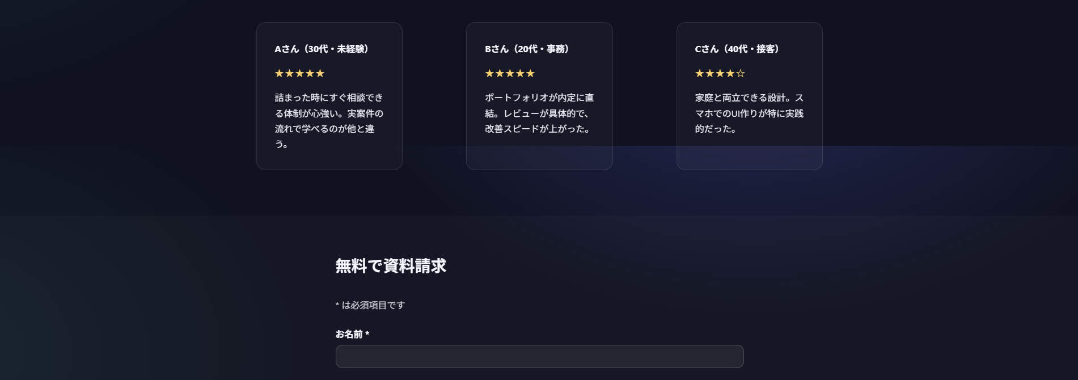This screenshot has width=1078, height=380.
Task: Click Aさん's review text about 相談できる体制
Action: point(329,121)
